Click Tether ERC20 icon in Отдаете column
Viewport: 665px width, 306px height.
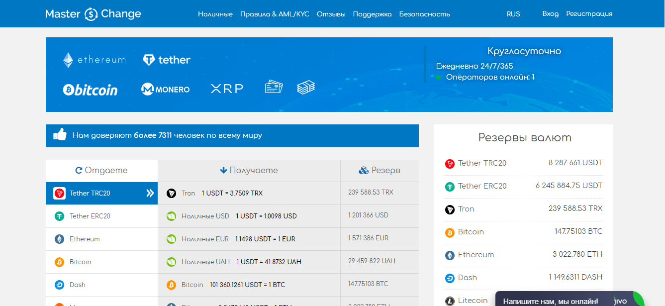tap(60, 216)
